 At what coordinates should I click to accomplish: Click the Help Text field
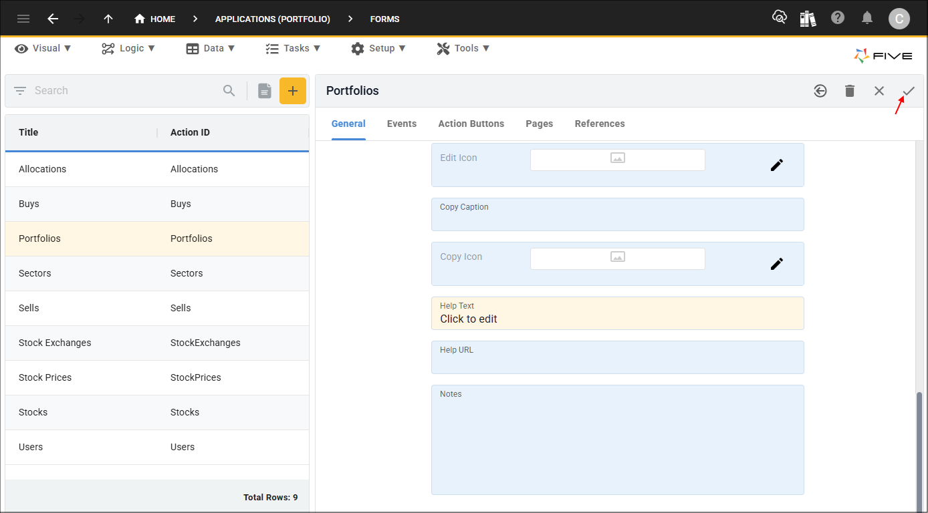point(617,314)
